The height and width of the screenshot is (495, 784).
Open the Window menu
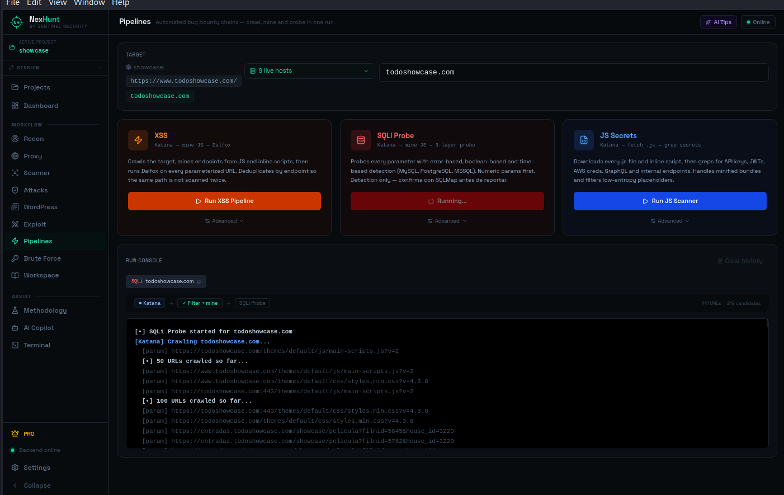[89, 3]
